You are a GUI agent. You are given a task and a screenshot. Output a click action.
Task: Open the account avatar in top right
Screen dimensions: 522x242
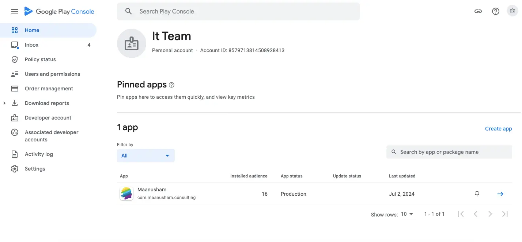point(512,11)
